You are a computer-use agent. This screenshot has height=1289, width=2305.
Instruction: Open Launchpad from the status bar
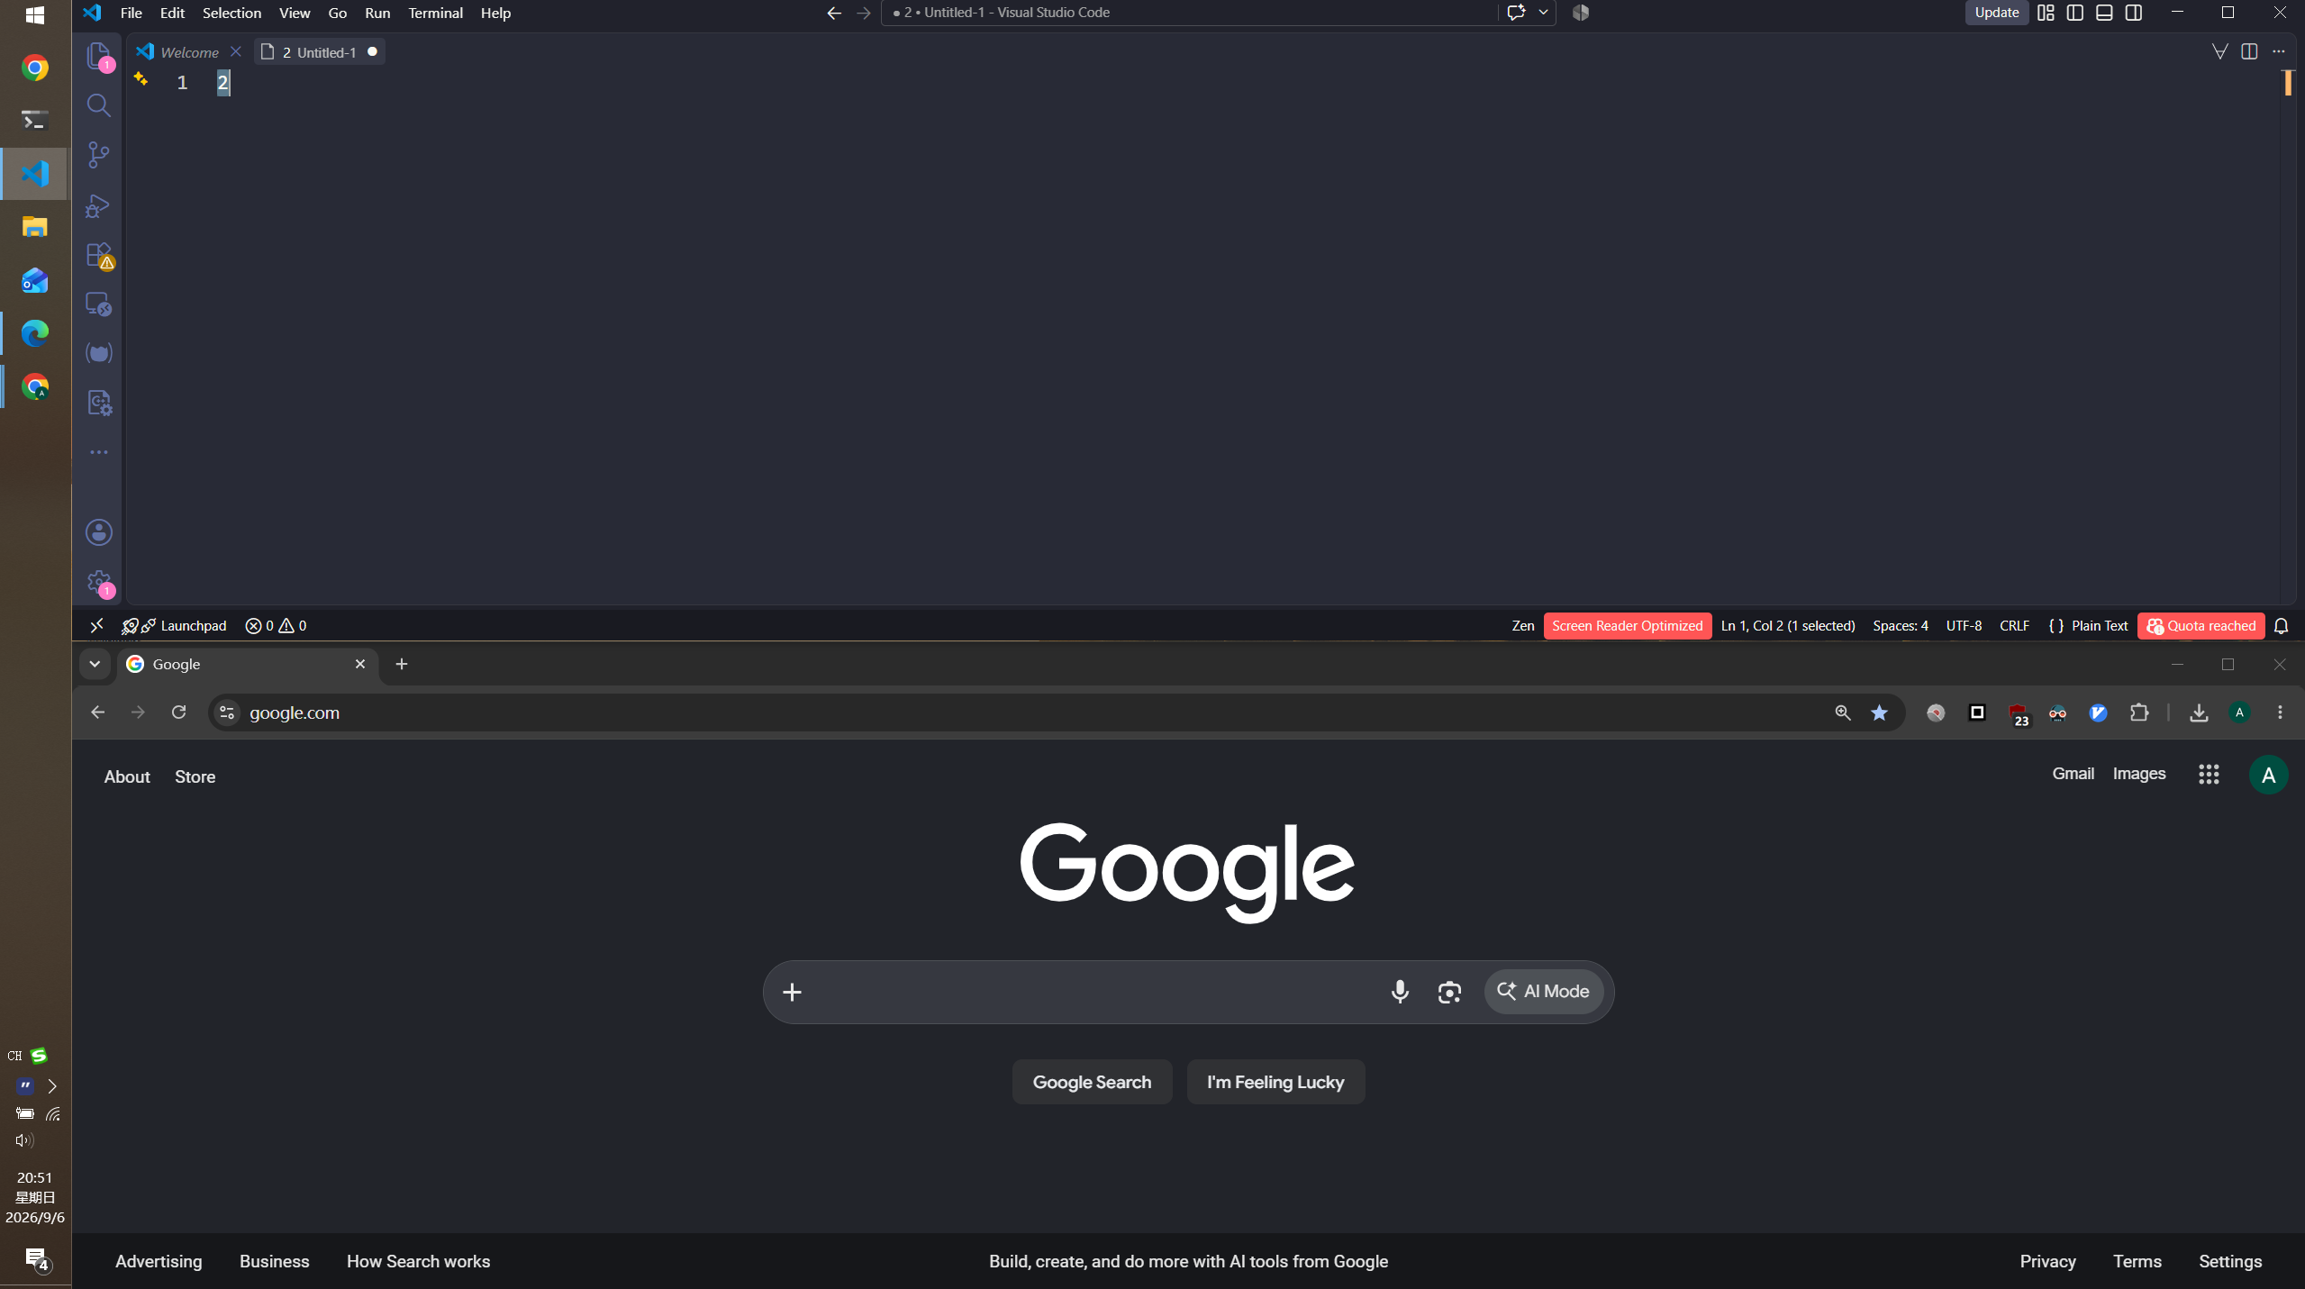point(175,625)
